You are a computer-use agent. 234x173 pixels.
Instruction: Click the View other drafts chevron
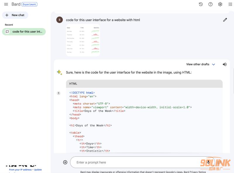(x=214, y=64)
